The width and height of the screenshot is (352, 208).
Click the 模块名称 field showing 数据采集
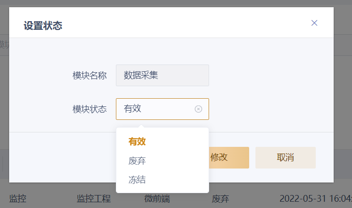(162, 75)
